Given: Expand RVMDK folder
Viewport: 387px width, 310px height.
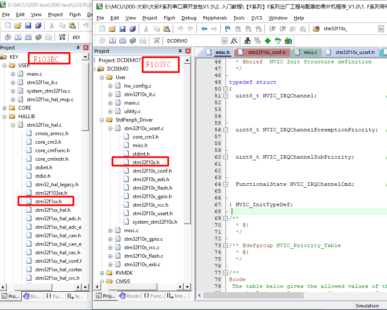Looking at the screenshot, I should coord(102,273).
